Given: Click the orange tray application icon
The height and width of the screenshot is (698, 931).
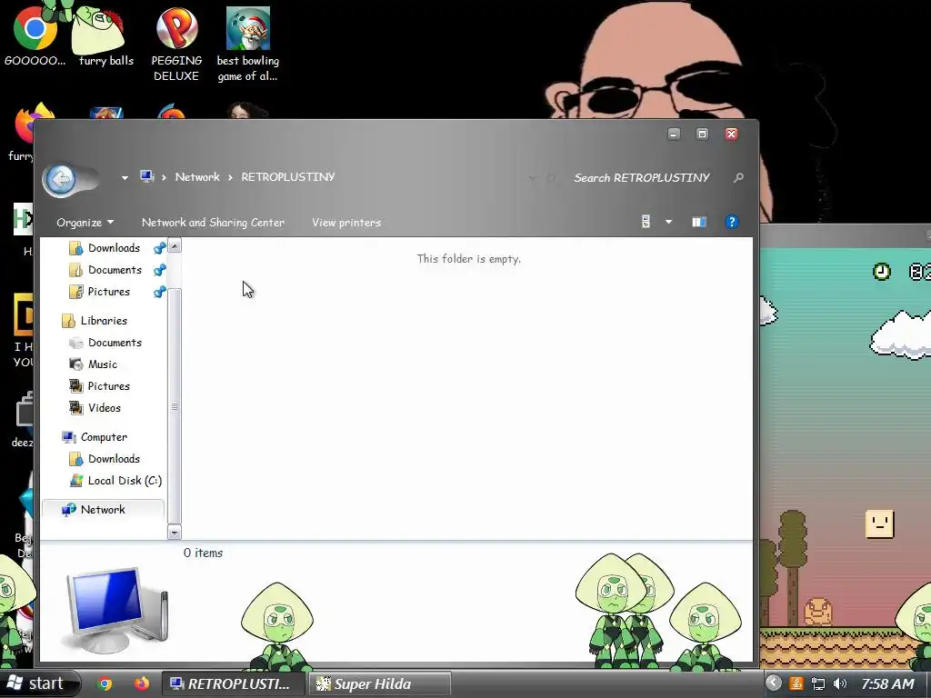Looking at the screenshot, I should (796, 683).
